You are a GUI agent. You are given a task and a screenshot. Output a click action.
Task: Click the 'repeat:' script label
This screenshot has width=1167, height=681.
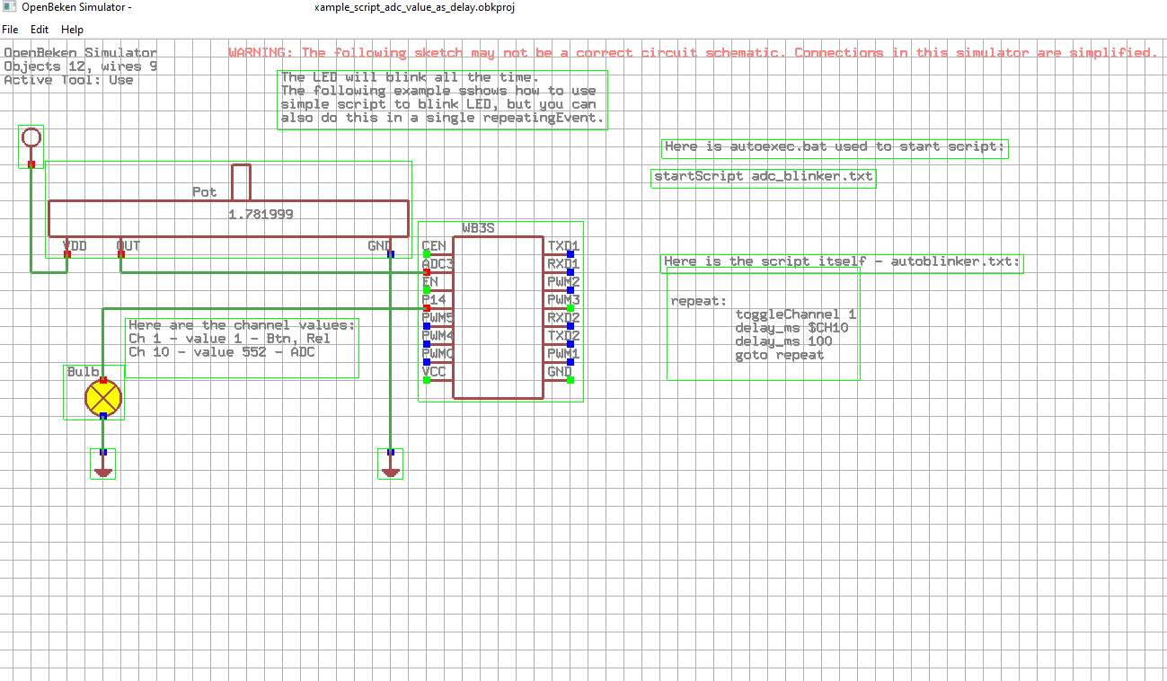pyautogui.click(x=699, y=301)
